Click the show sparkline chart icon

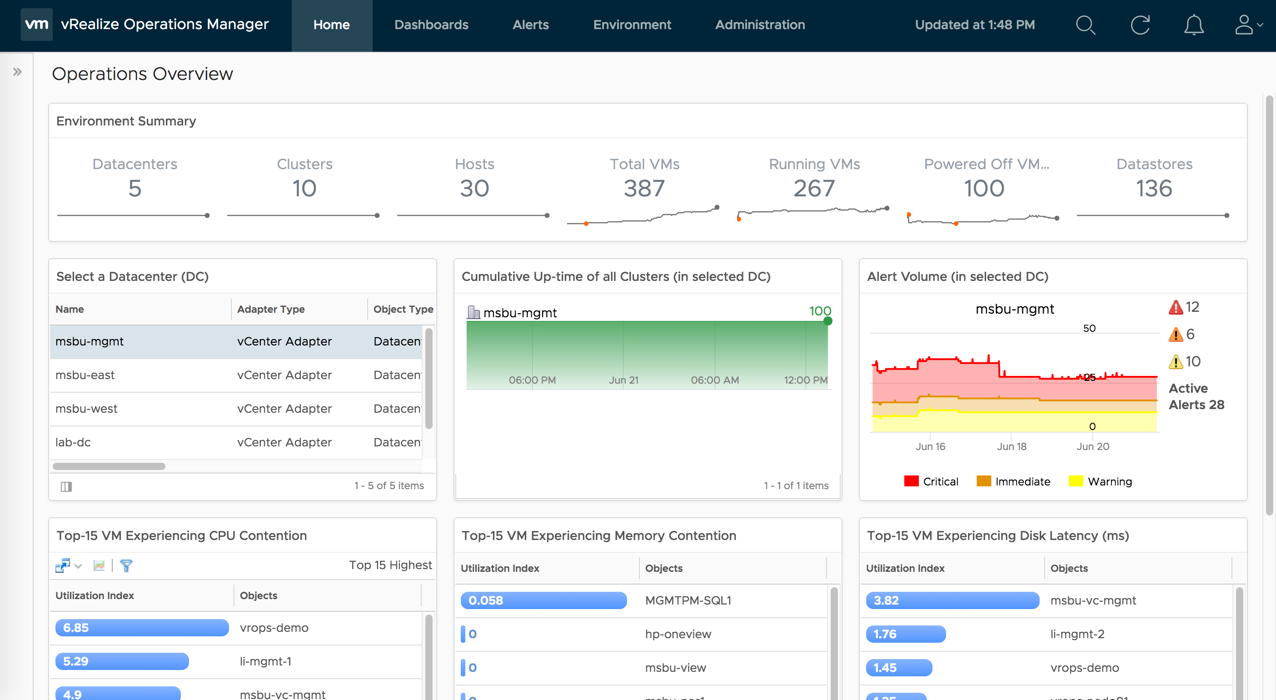tap(99, 565)
